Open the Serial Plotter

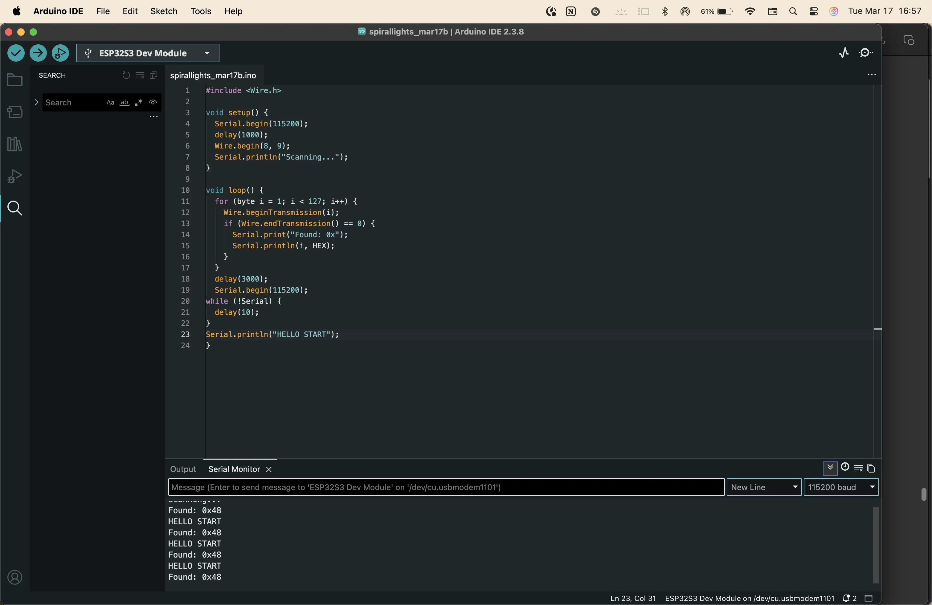point(844,53)
